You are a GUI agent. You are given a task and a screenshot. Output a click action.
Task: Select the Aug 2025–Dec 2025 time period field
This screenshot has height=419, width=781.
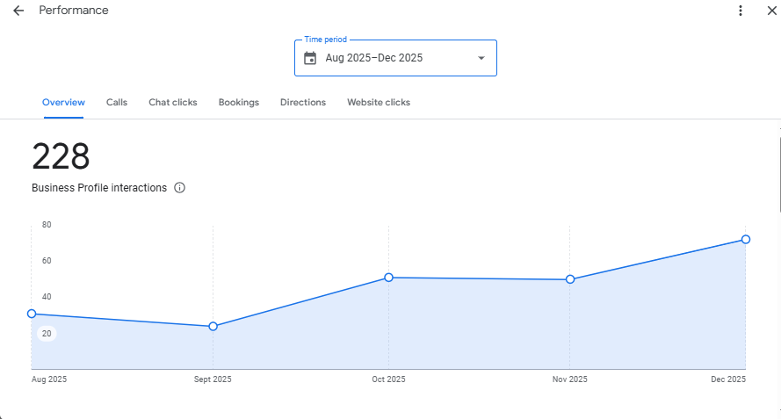[395, 58]
